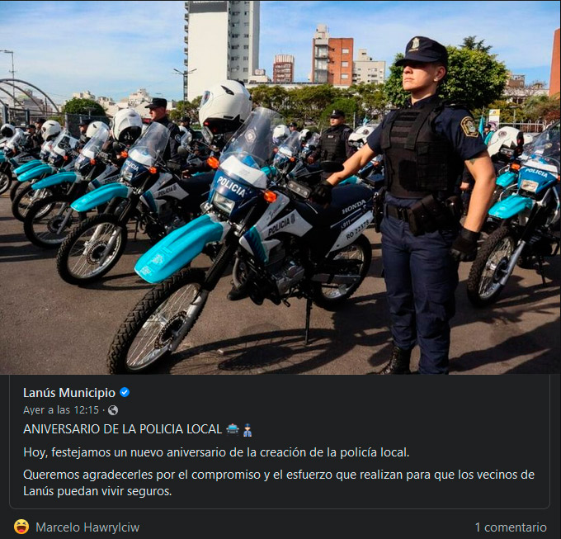Click the police officer emoji in title

(x=247, y=429)
